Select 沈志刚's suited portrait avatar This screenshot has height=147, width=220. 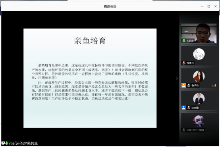click(x=199, y=99)
